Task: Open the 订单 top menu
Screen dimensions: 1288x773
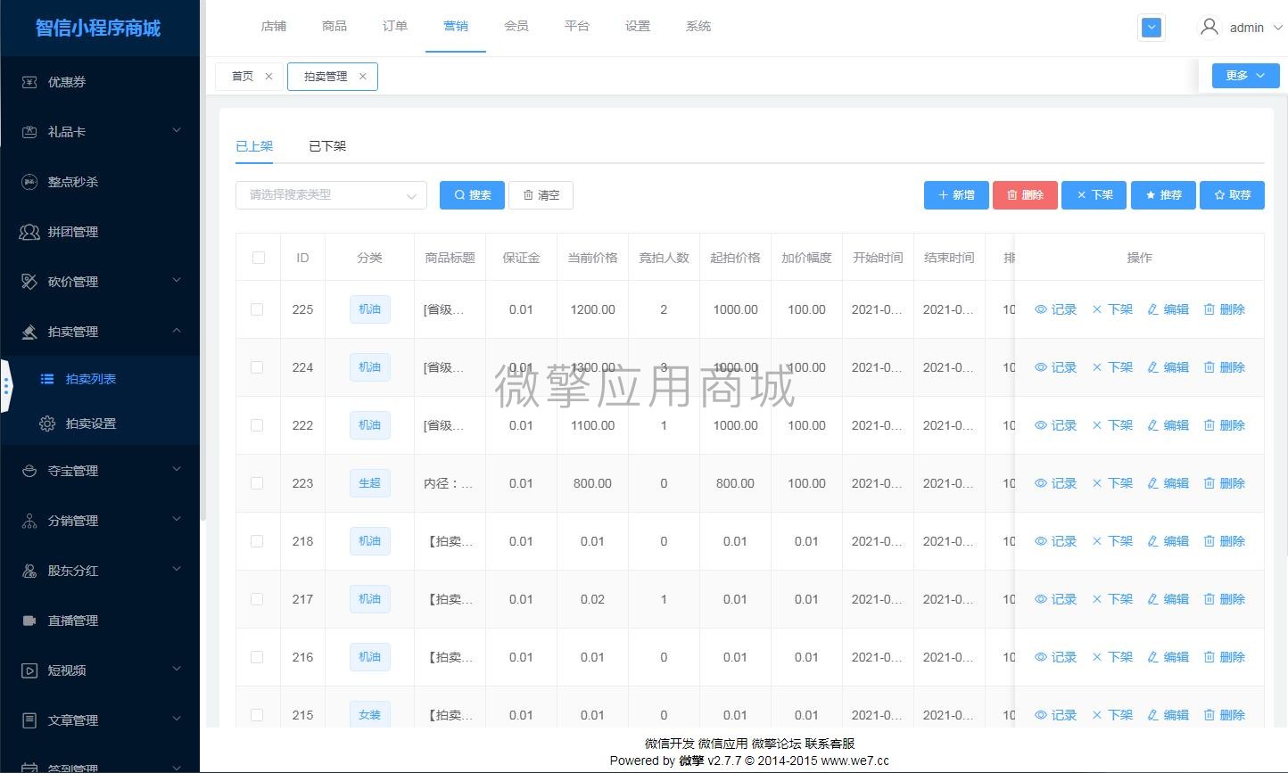Action: click(395, 27)
